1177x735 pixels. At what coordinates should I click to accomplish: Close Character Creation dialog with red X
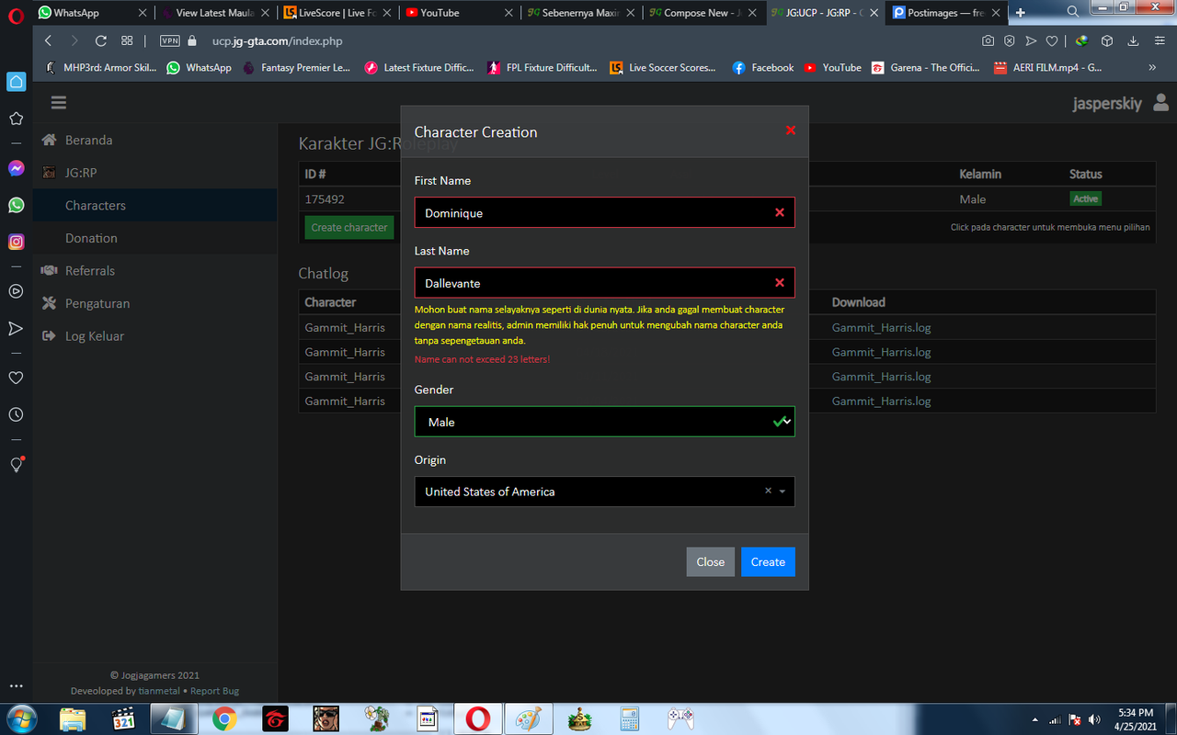791,130
